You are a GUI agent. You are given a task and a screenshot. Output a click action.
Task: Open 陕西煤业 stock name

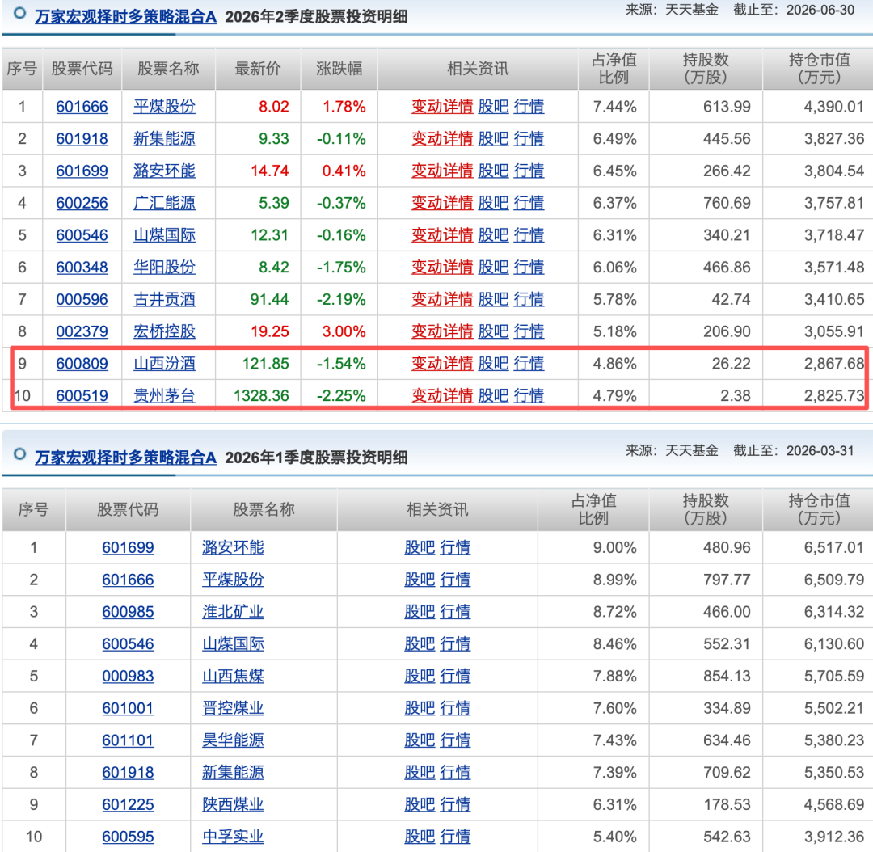233,804
